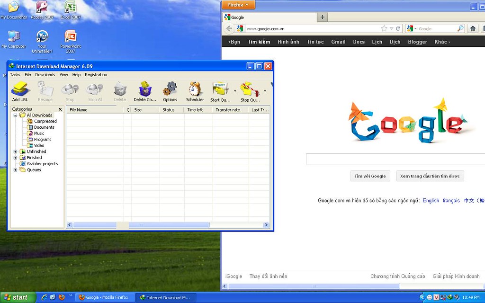Click the Stop Queue toolbar icon
485x303 pixels.
(250, 91)
